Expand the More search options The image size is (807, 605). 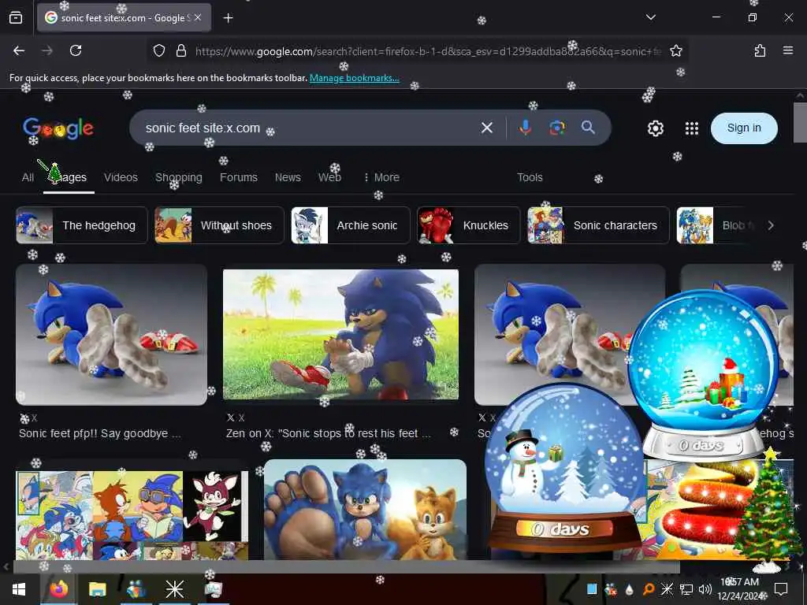coord(381,177)
